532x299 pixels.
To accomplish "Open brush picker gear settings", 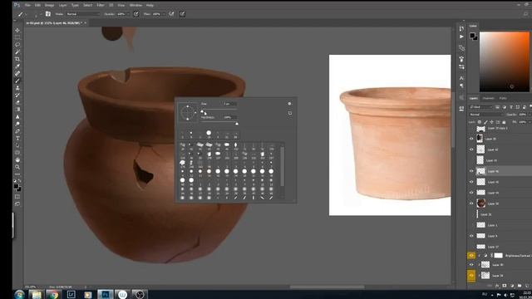I will pyautogui.click(x=289, y=104).
